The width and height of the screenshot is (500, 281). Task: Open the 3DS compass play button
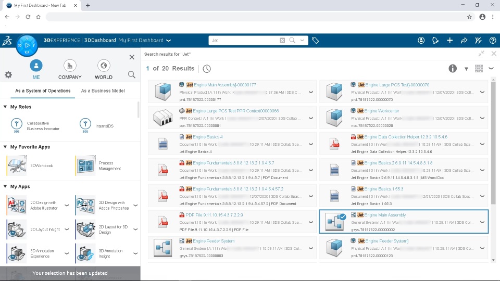[27, 45]
